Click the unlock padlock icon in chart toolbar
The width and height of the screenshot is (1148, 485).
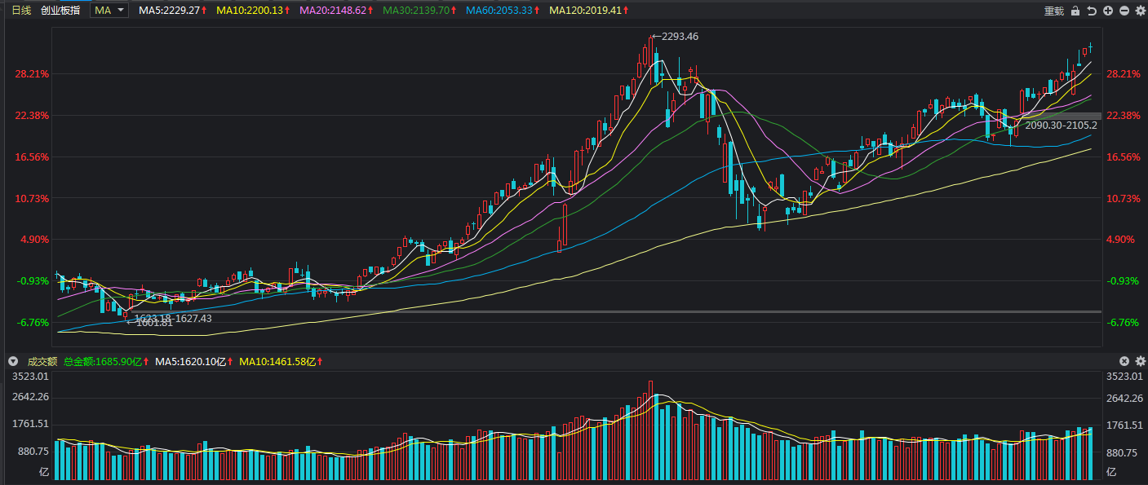coord(1075,11)
